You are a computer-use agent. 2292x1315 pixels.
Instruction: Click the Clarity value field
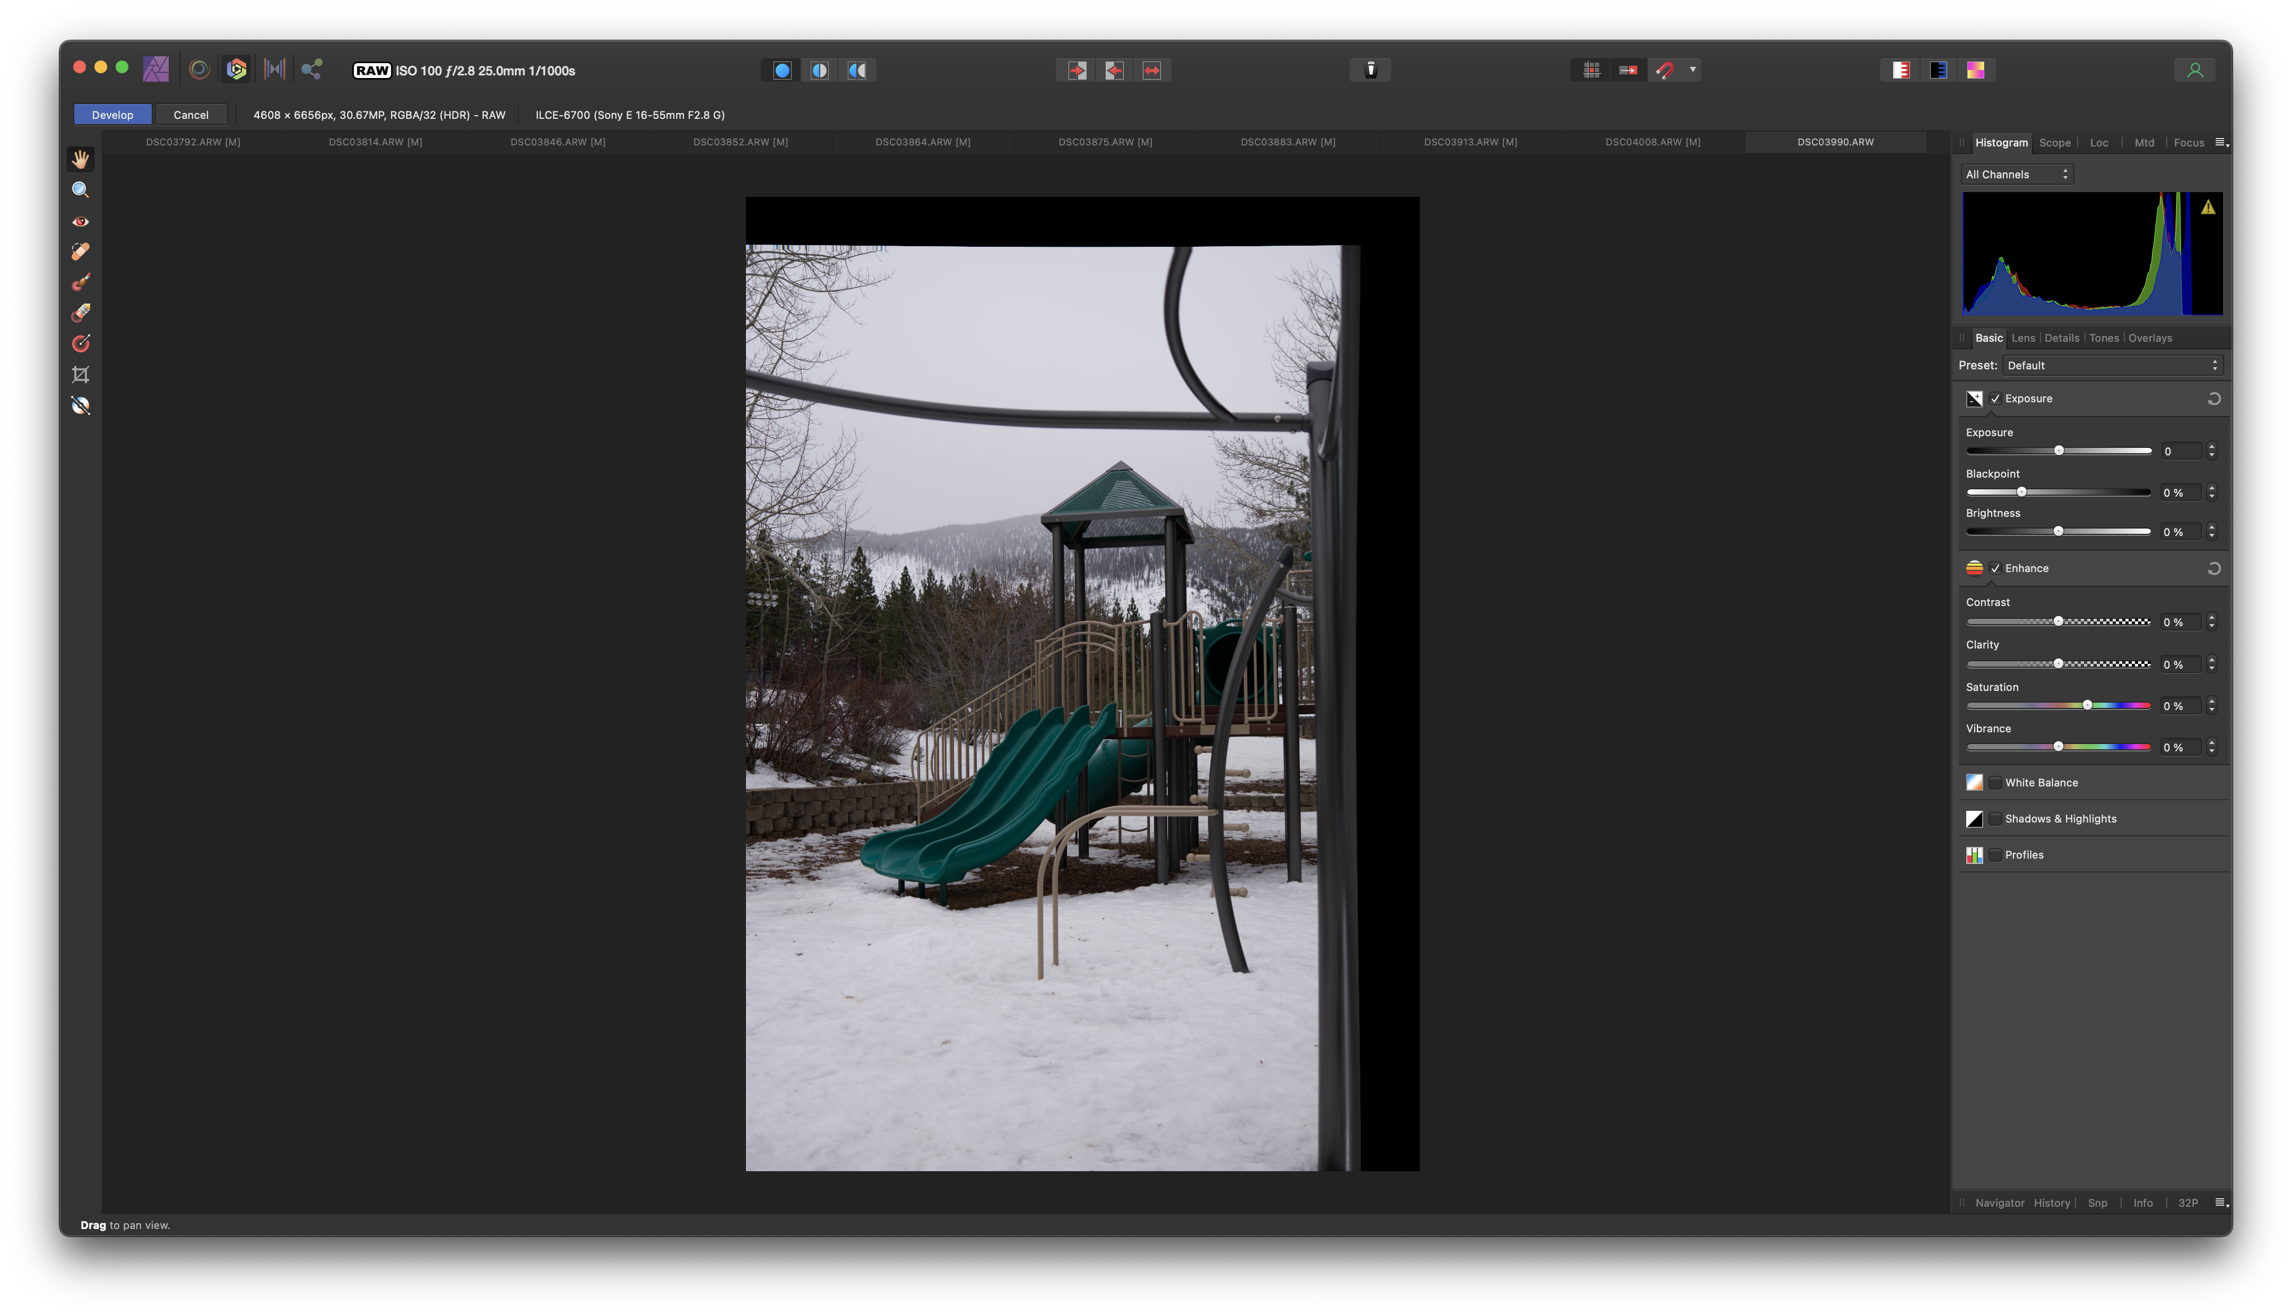coord(2180,665)
